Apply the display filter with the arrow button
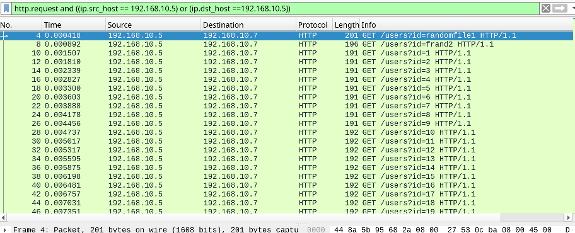The width and height of the screenshot is (575, 233). click(x=560, y=8)
